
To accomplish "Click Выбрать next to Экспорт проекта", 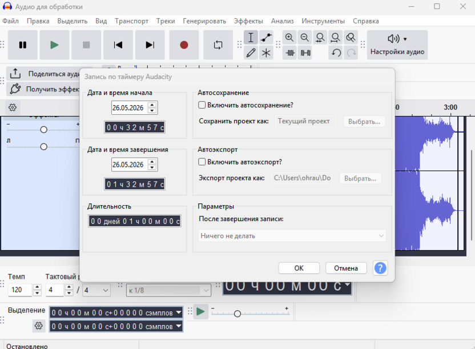I will [x=360, y=178].
